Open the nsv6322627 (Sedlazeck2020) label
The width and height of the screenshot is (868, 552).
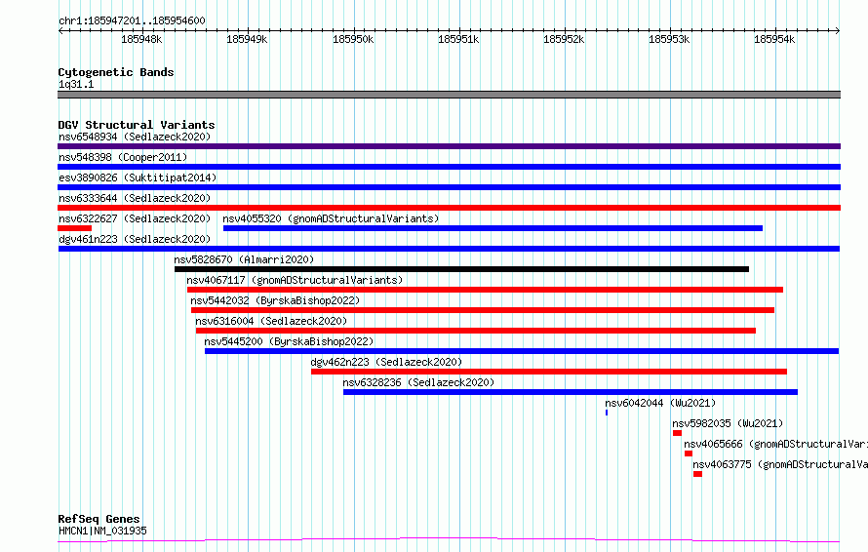tap(135, 218)
